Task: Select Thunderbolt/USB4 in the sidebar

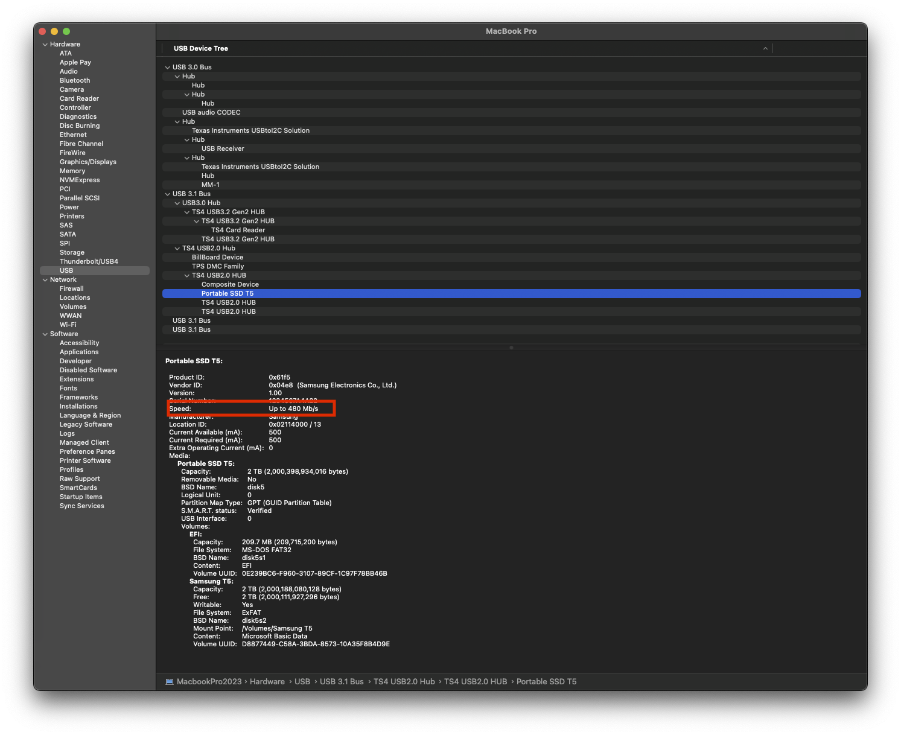Action: click(x=89, y=261)
